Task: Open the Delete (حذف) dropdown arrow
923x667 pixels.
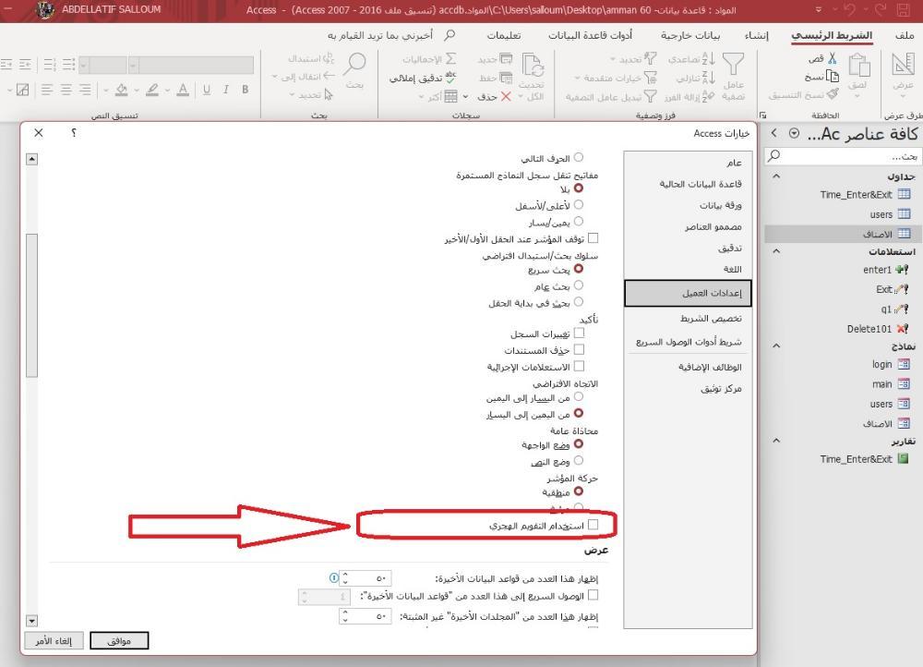Action: point(465,96)
